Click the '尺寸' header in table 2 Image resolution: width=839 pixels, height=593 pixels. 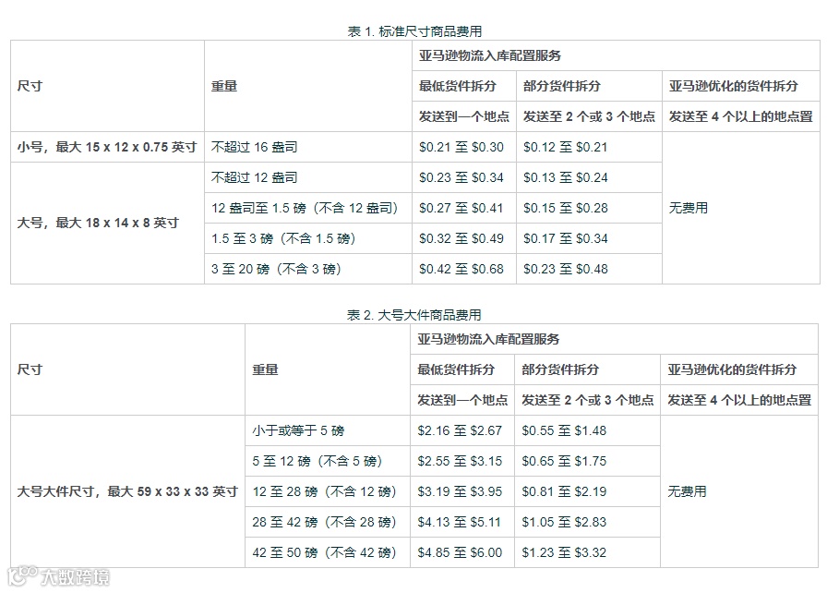click(30, 369)
